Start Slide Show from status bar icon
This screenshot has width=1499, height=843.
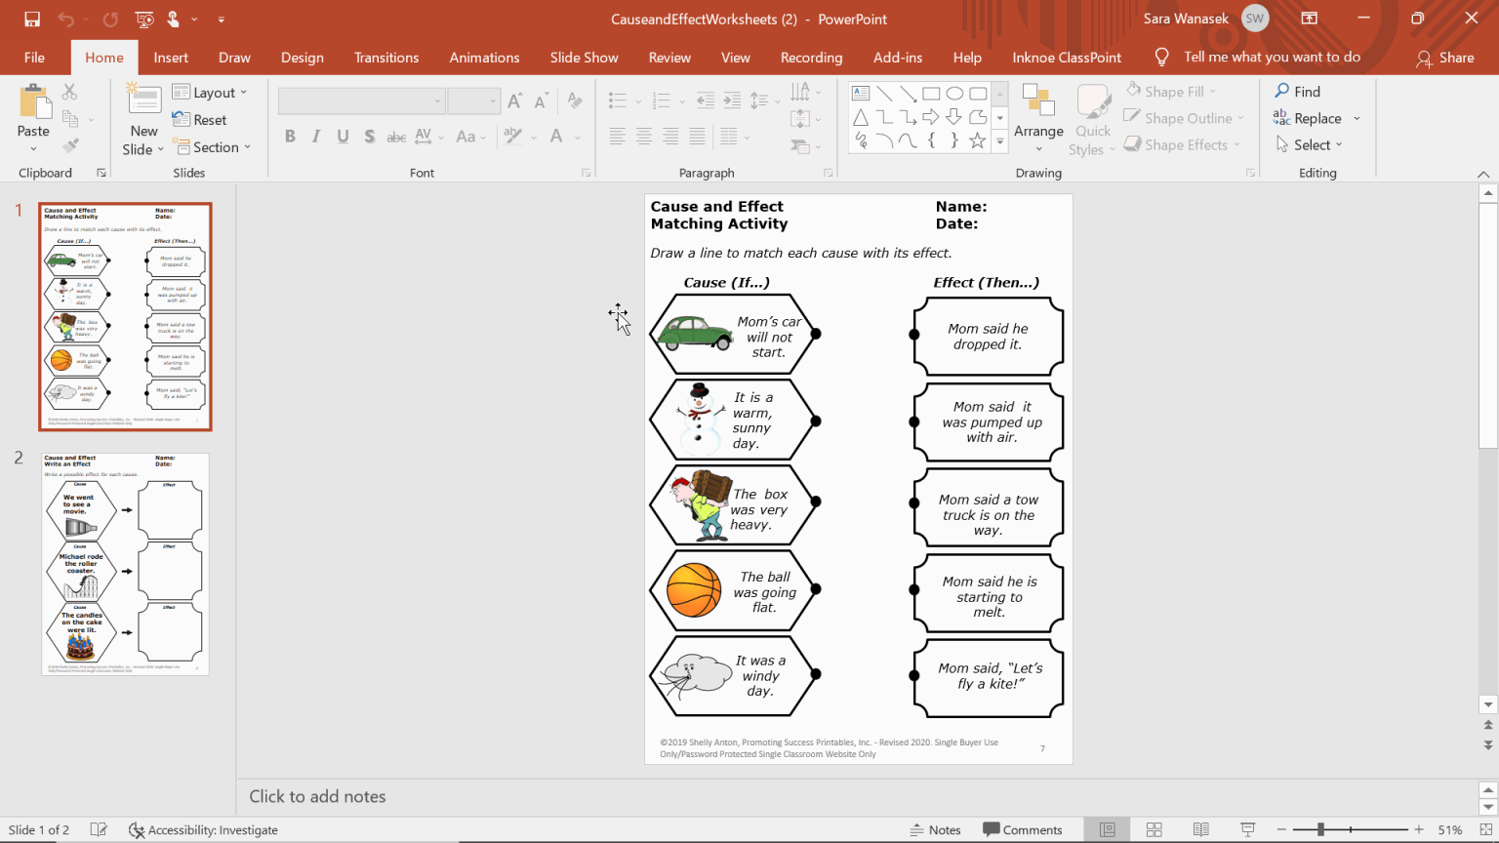(1246, 829)
